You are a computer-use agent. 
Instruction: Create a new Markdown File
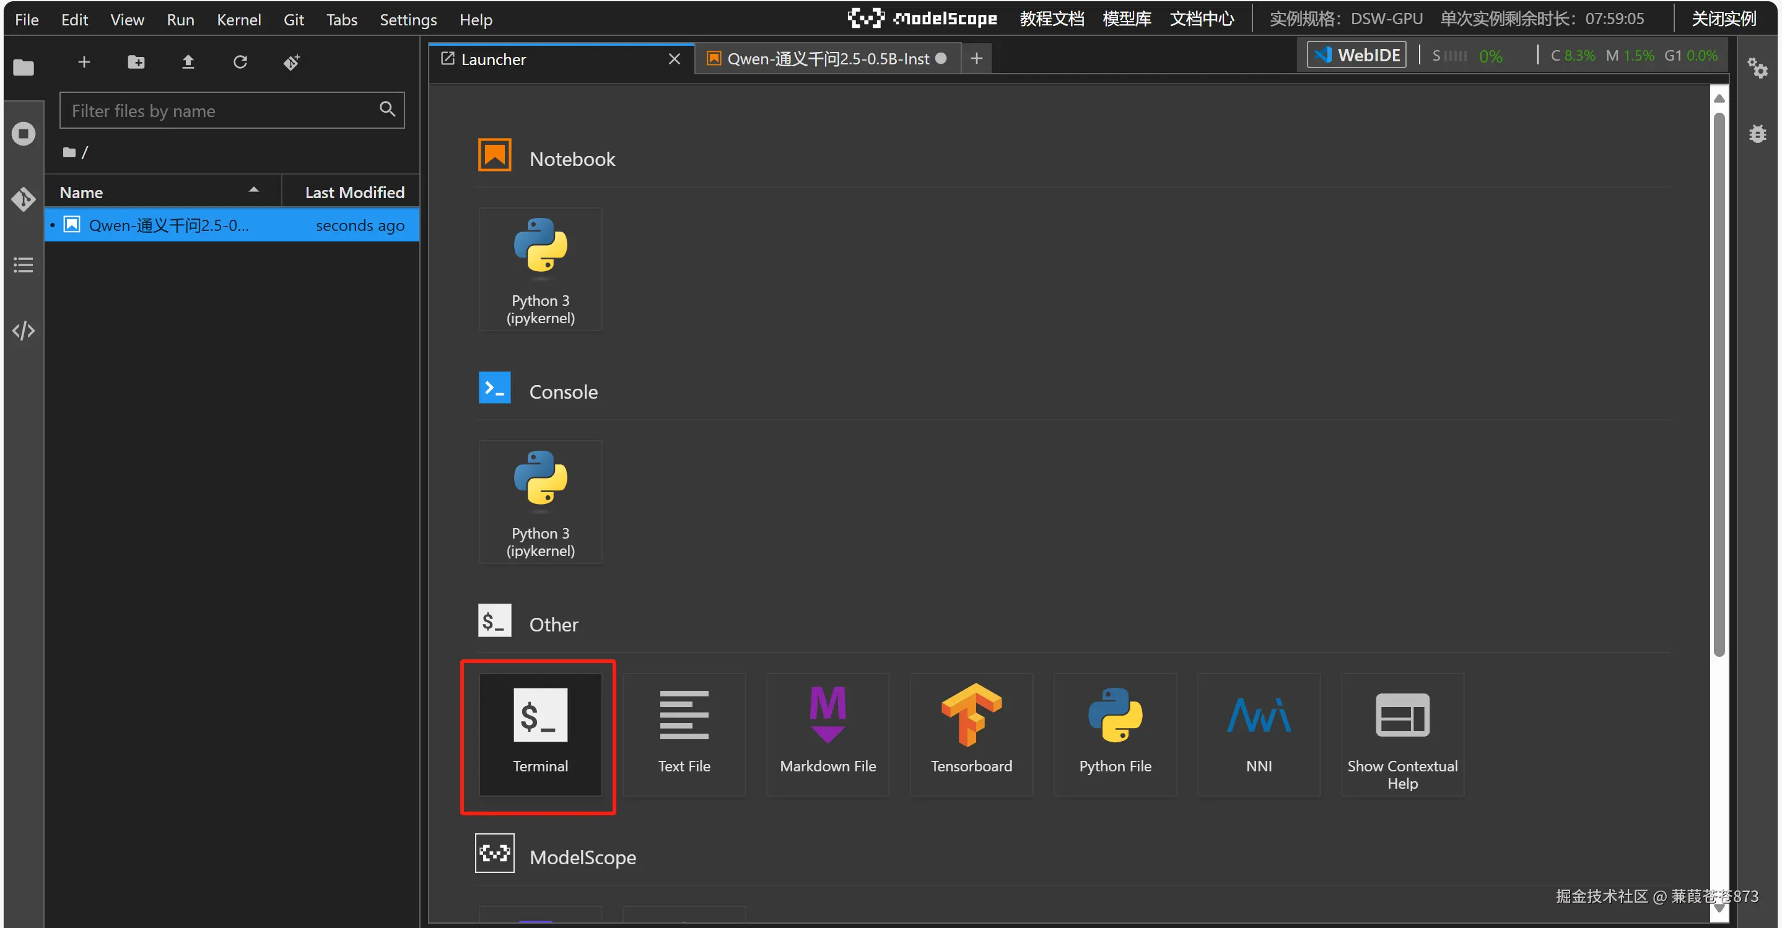click(828, 734)
